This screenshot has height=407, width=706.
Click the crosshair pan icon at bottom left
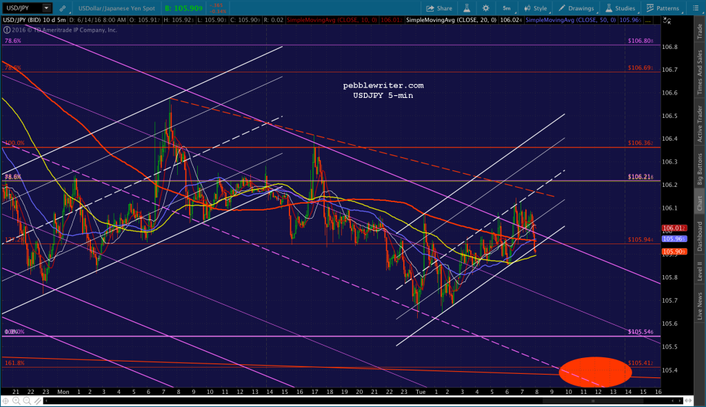point(6,401)
